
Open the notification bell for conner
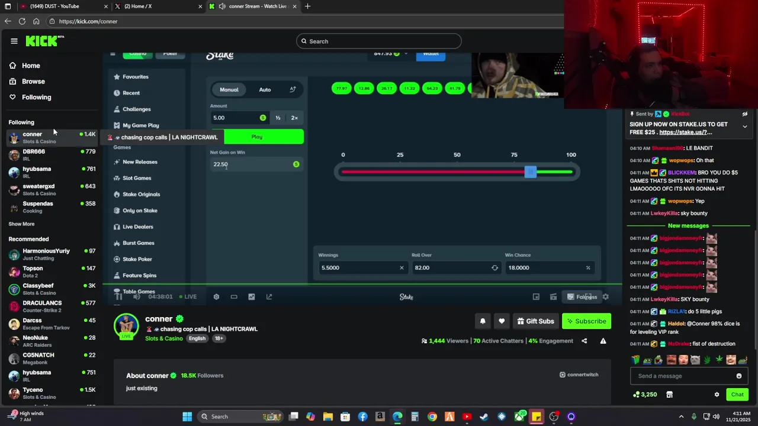483,321
